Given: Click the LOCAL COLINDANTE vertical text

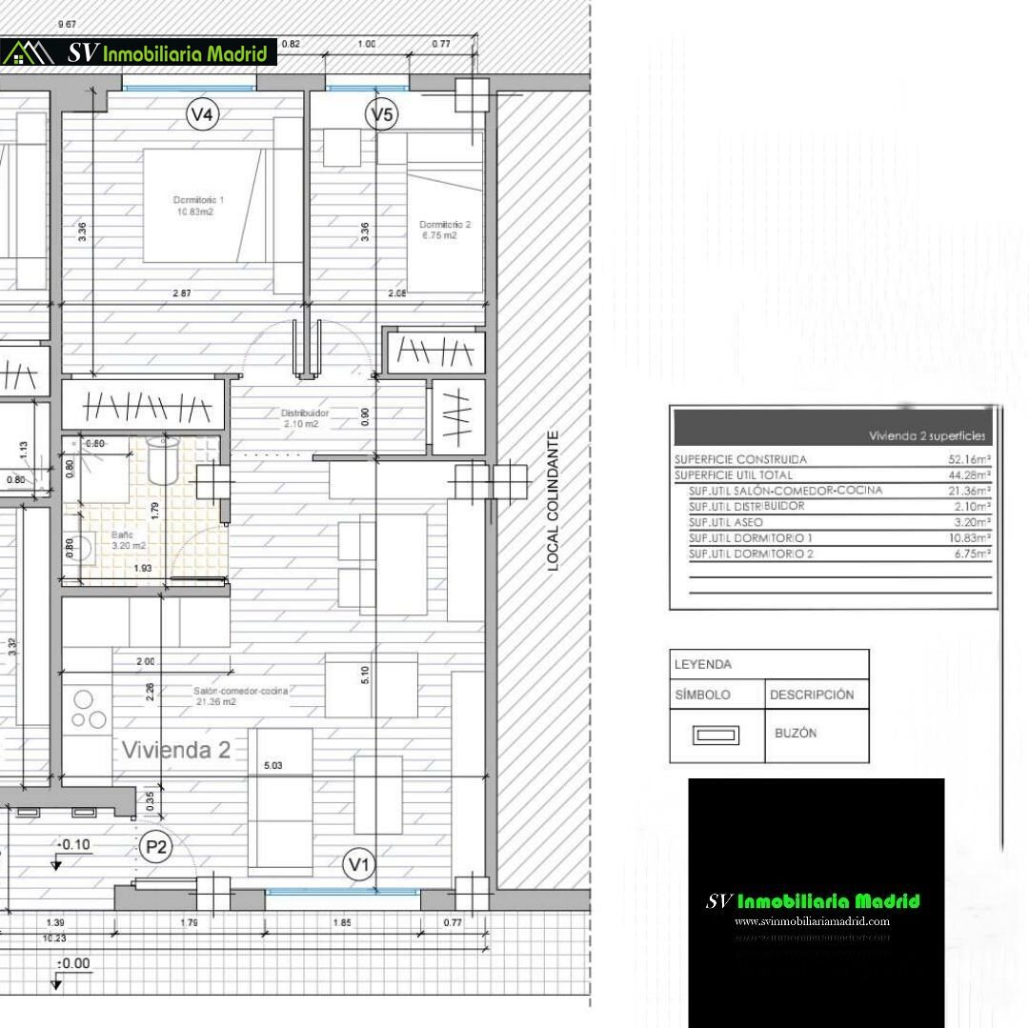Looking at the screenshot, I should (x=553, y=501).
